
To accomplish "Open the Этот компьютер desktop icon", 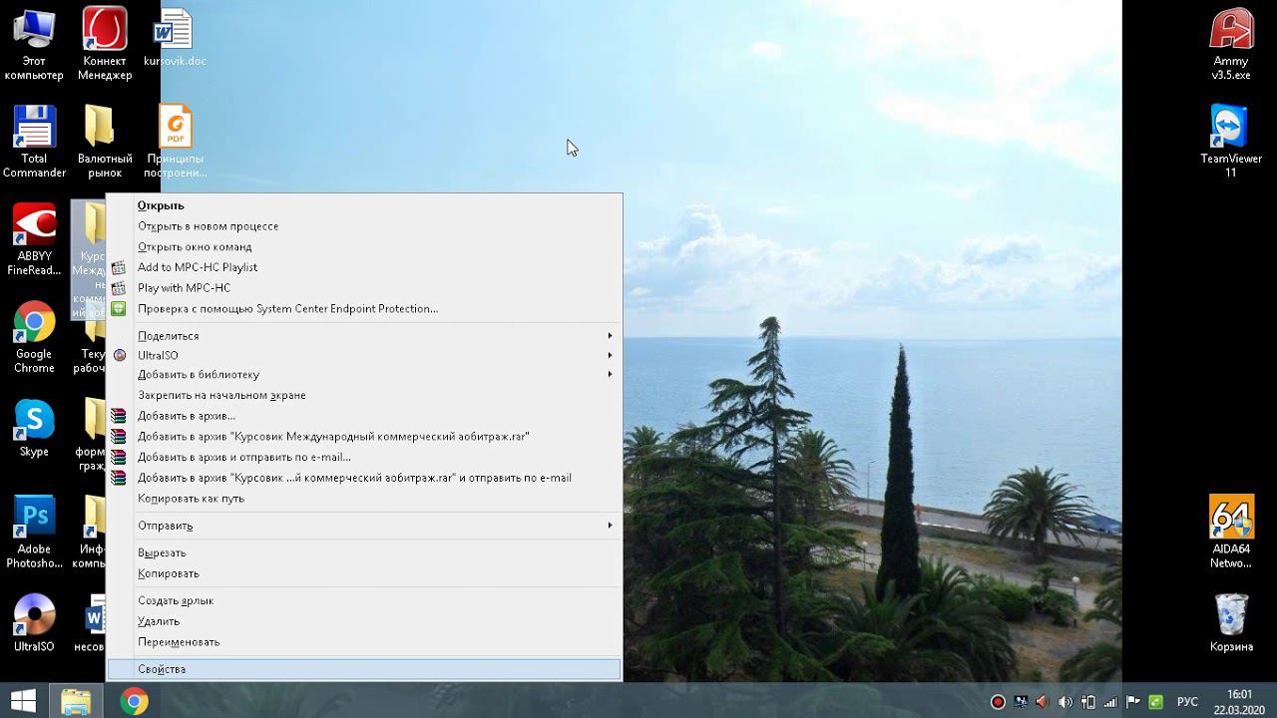I will [34, 44].
